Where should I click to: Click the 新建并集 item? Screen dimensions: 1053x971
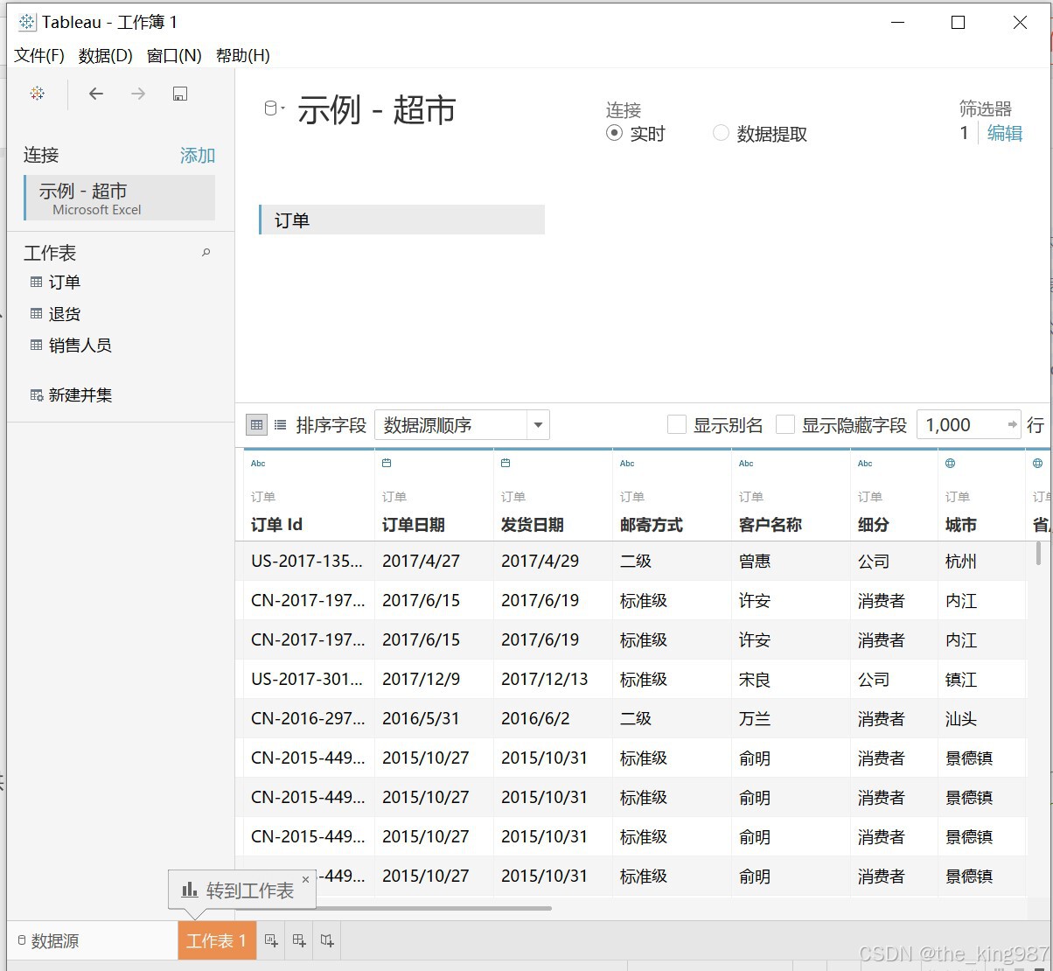point(80,395)
